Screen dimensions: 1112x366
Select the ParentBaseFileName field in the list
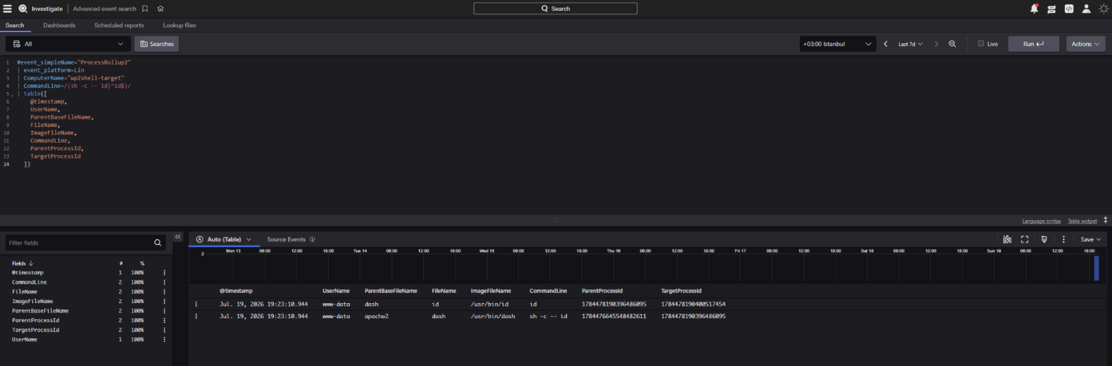pos(40,311)
